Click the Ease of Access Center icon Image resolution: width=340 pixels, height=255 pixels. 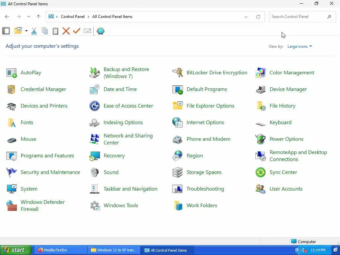(x=95, y=106)
